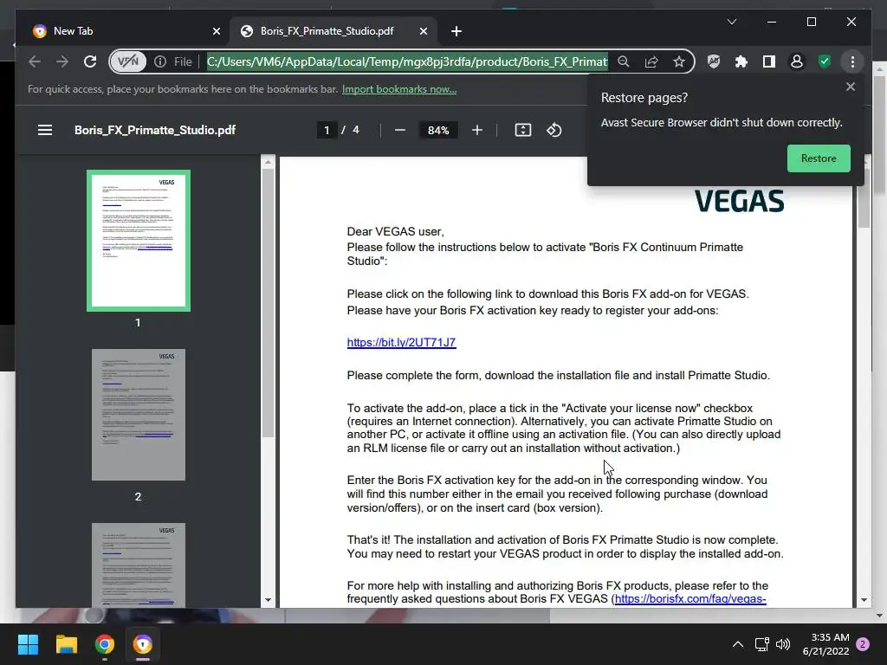887x665 pixels.
Task: Bookmark this tab with the star
Action: pyautogui.click(x=679, y=61)
